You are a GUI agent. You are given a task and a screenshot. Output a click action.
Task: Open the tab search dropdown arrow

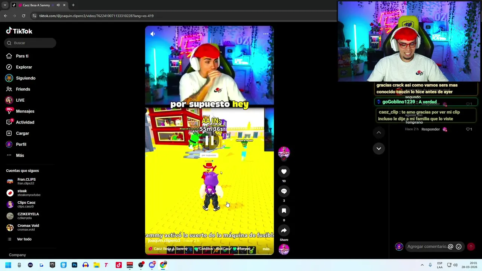(x=5, y=5)
